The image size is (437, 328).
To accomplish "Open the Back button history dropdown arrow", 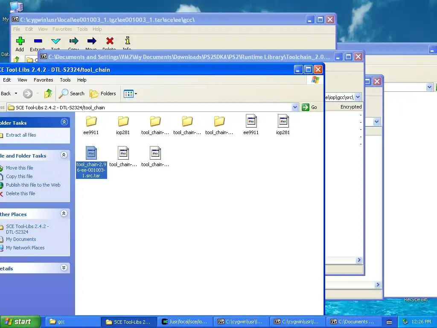I will click(16, 94).
